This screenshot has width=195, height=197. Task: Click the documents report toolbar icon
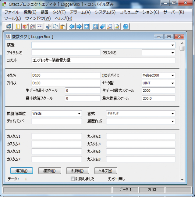pos(32,27)
